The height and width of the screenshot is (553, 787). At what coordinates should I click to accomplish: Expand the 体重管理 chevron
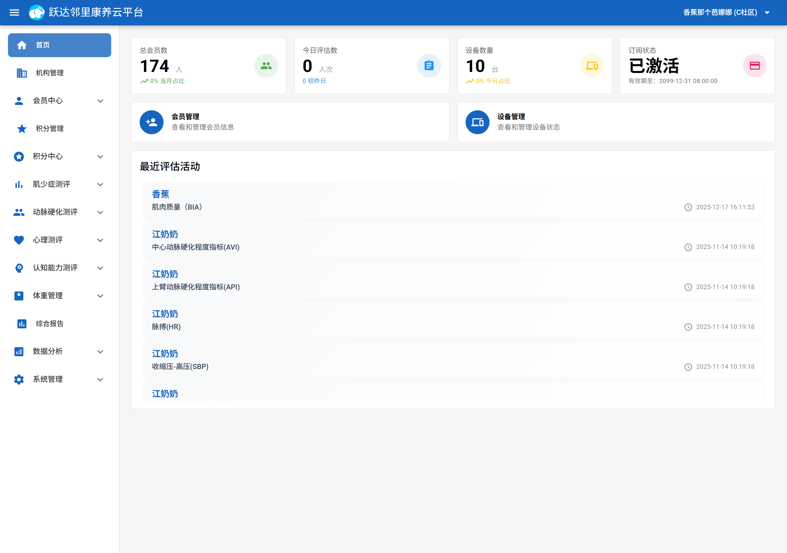click(x=100, y=296)
